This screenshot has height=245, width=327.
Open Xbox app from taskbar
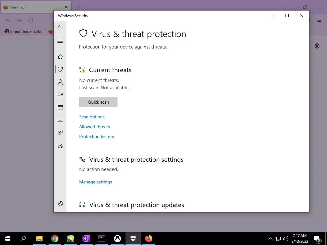118,239
